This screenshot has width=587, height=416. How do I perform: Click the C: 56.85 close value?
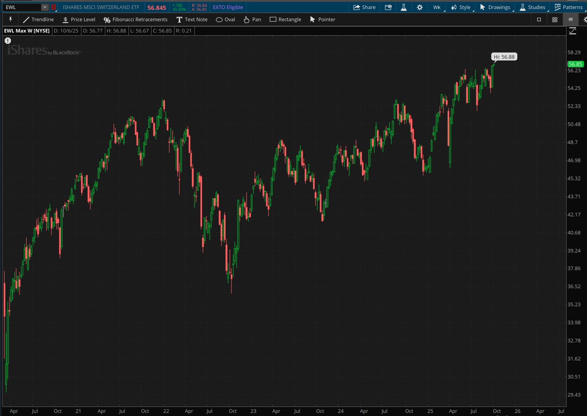pyautogui.click(x=162, y=31)
